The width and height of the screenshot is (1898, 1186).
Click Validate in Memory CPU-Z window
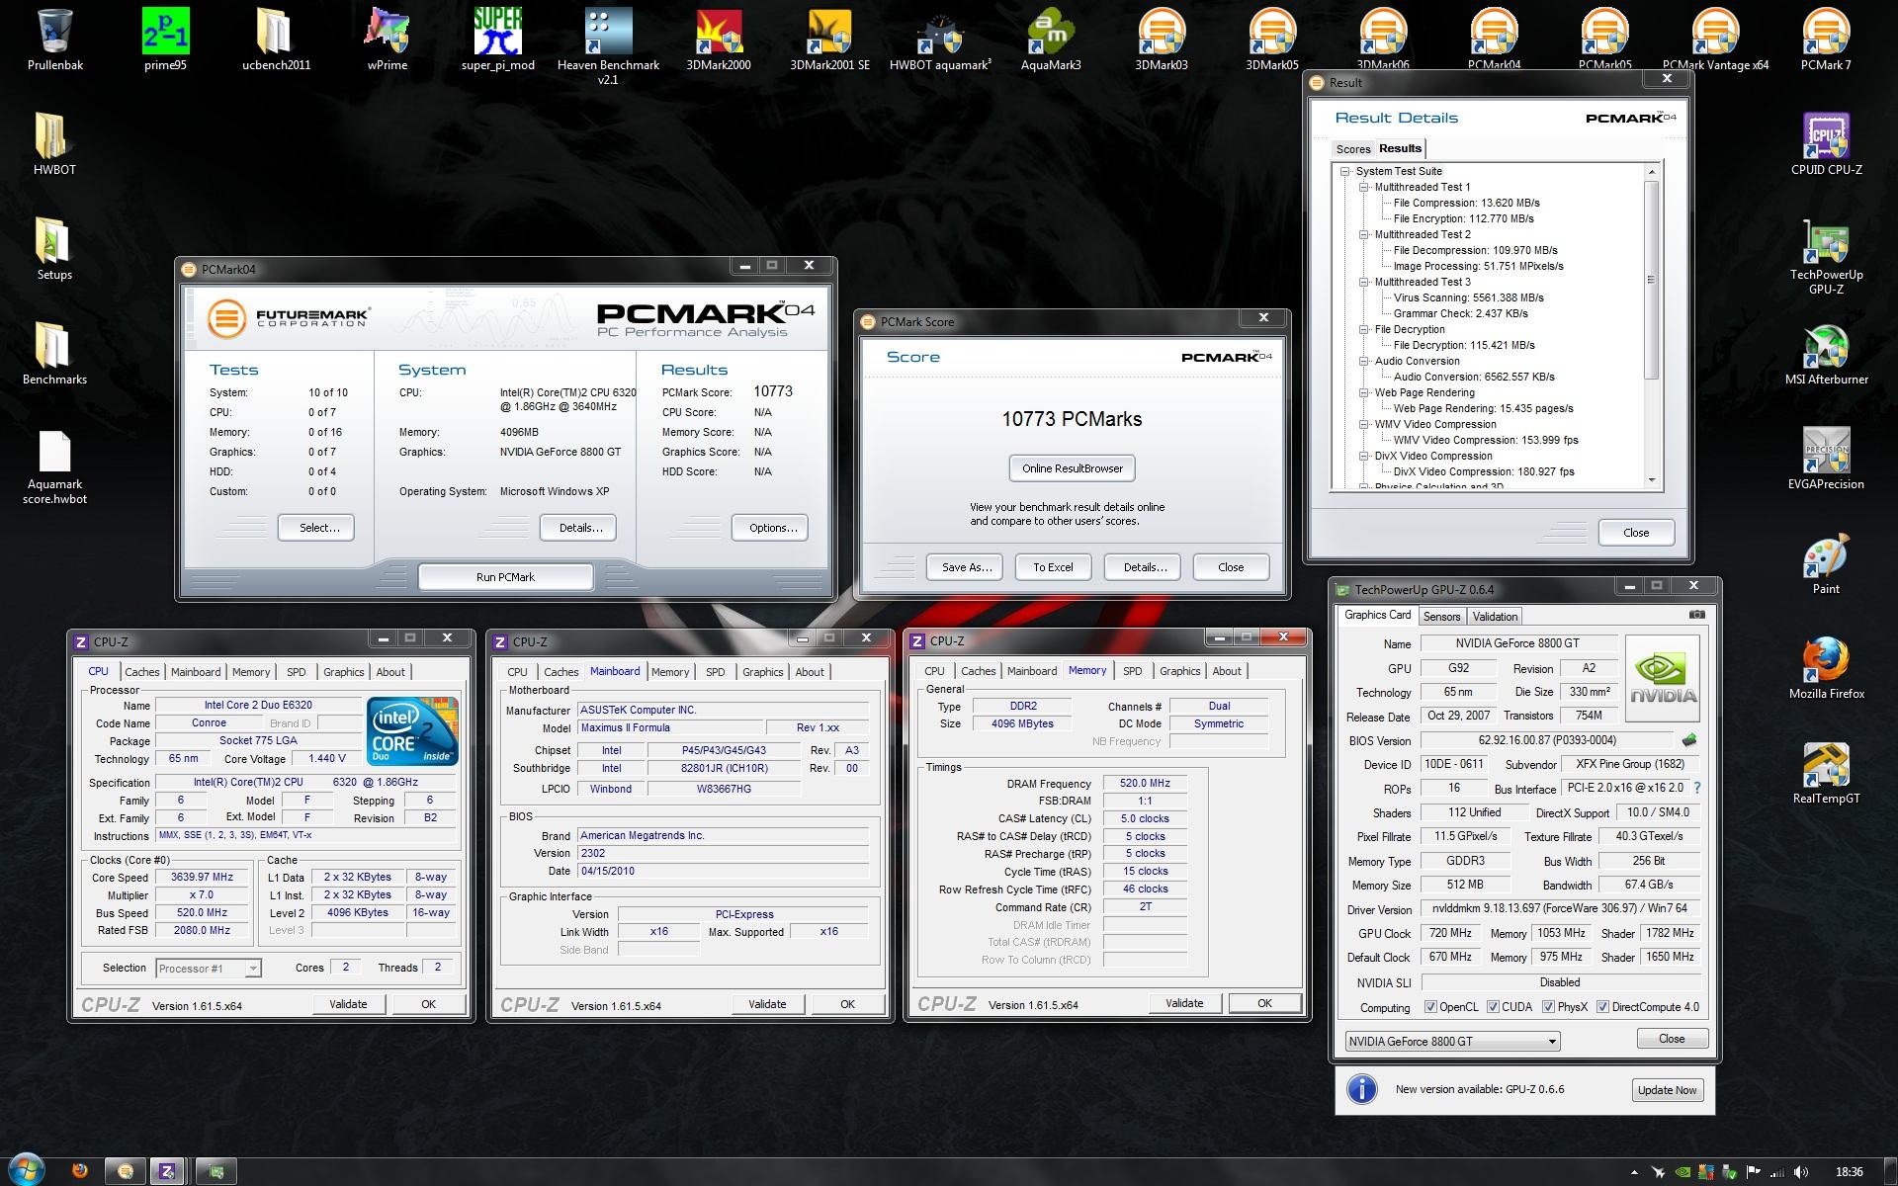[x=1184, y=1003]
